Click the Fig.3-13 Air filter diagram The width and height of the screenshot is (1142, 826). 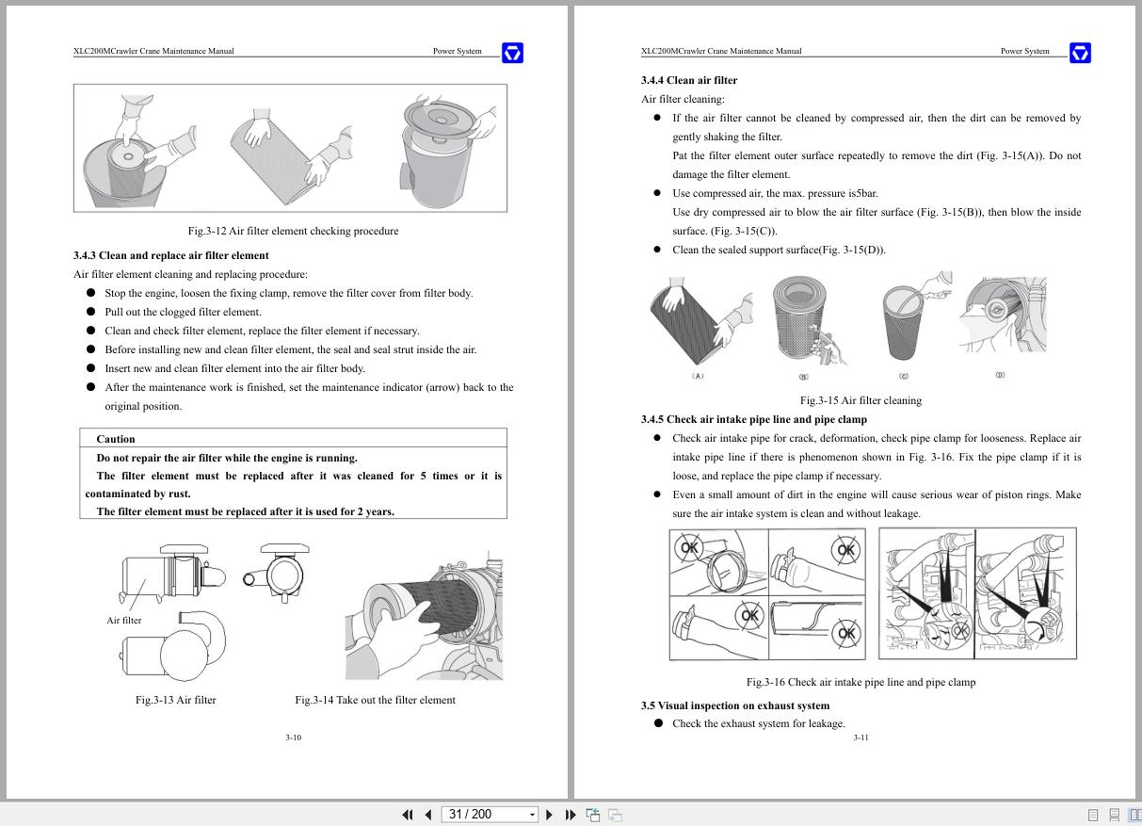pos(217,612)
